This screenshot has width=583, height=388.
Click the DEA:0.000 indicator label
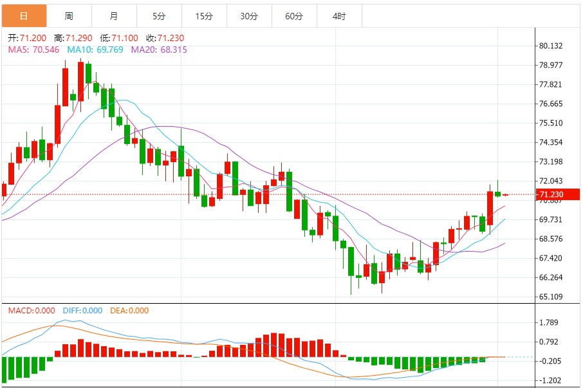129,311
